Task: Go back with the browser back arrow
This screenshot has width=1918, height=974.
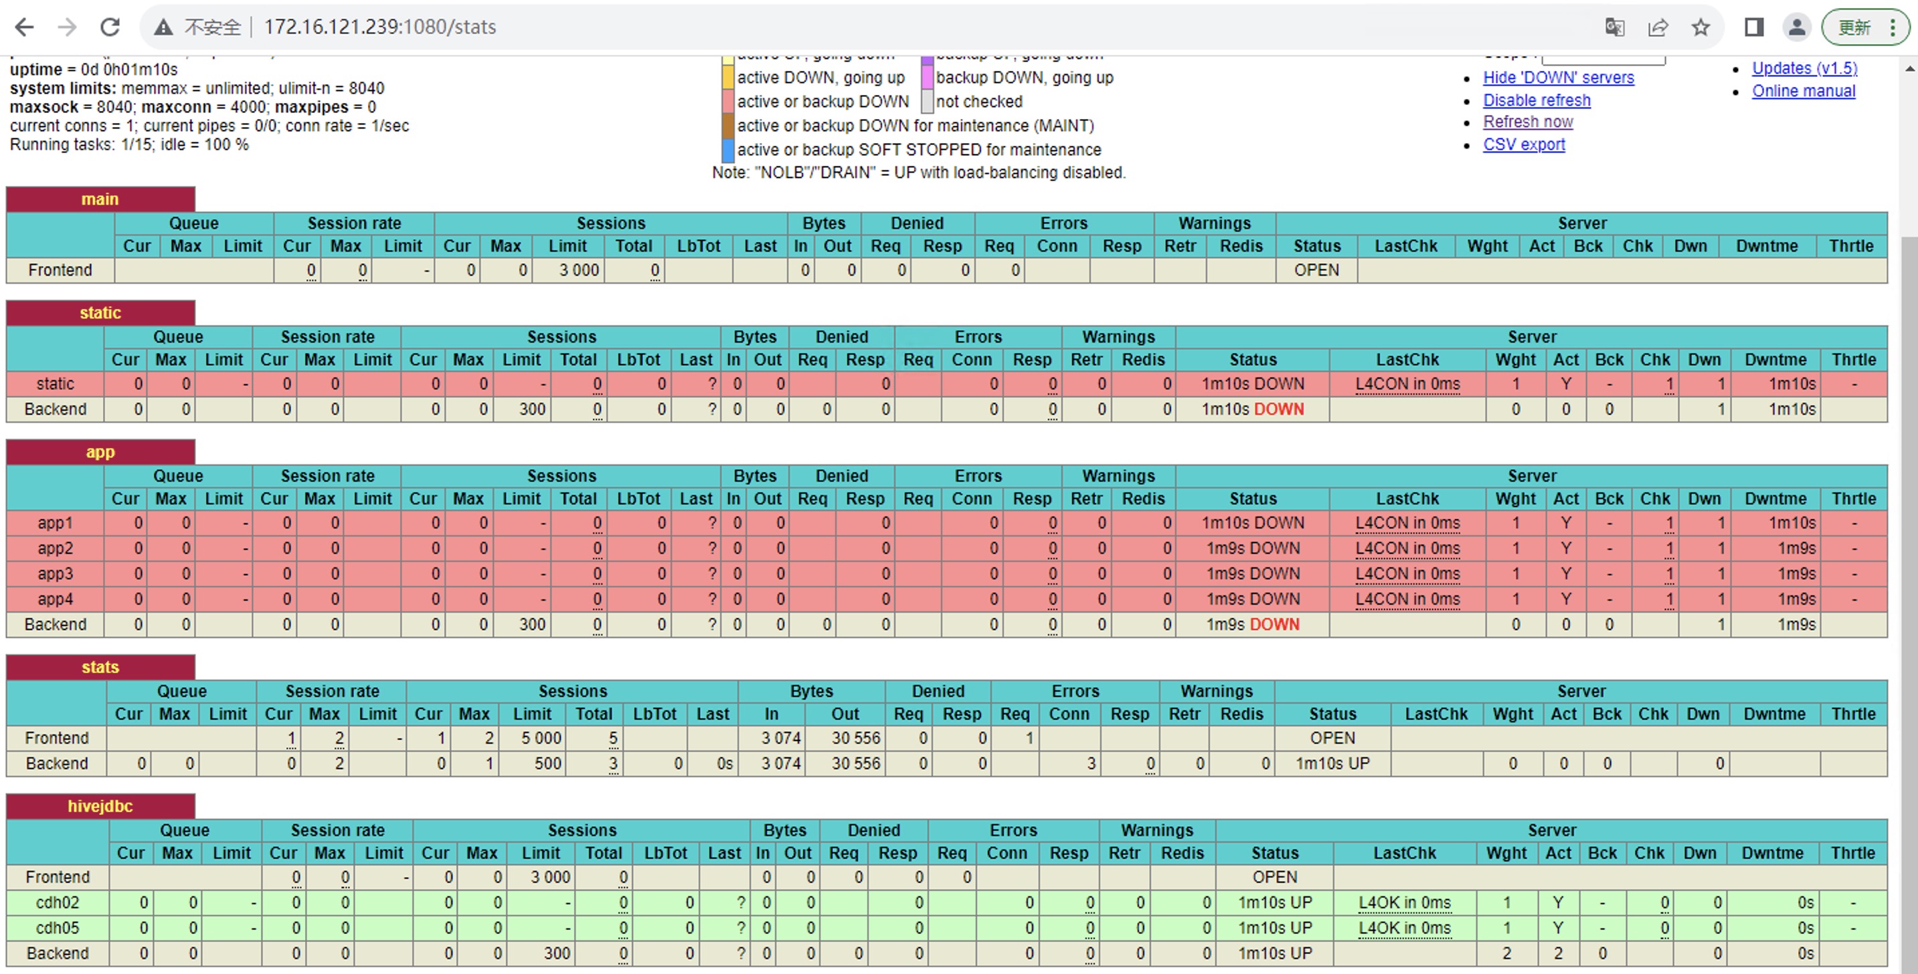Action: [x=25, y=27]
